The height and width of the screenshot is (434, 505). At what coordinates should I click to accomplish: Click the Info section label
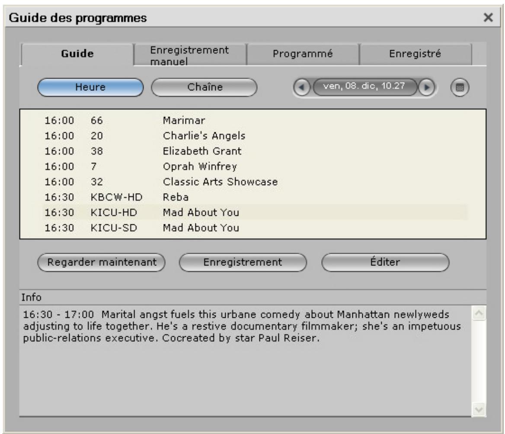[x=31, y=297]
